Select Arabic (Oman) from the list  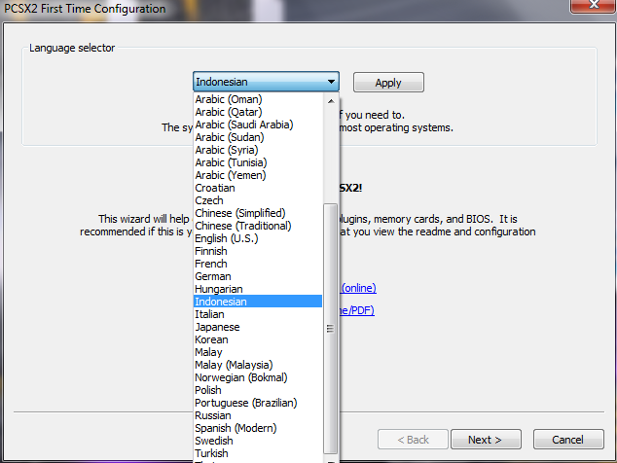coord(258,99)
